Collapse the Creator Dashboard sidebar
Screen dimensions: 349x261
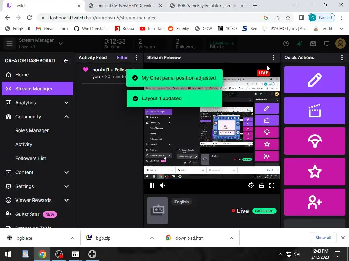(66, 61)
